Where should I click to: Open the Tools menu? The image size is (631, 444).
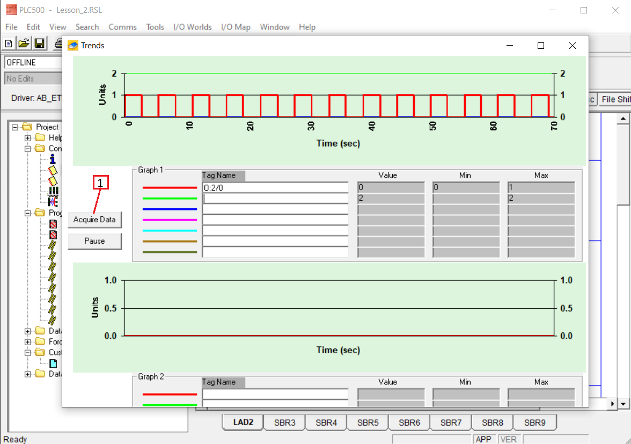[155, 27]
